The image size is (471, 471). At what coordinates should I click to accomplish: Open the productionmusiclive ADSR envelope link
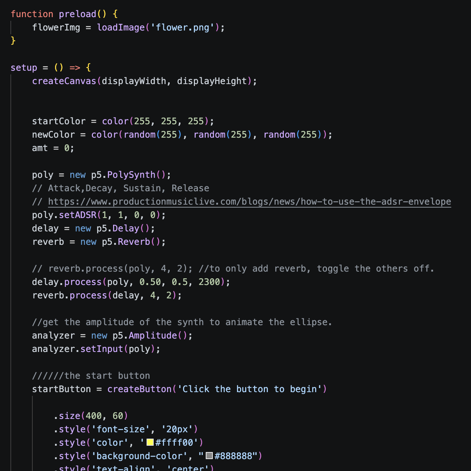tap(249, 202)
